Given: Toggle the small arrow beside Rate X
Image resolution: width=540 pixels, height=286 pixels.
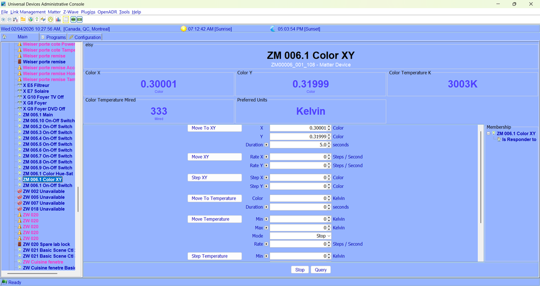Looking at the screenshot, I should pos(267,157).
